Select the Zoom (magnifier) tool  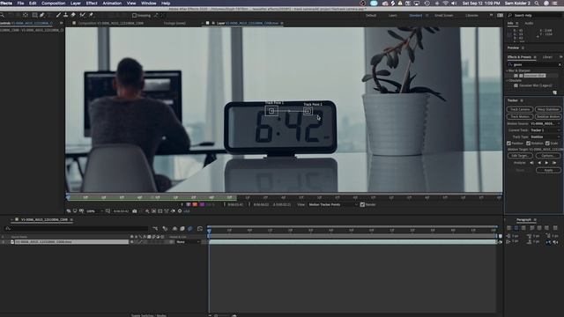pos(2,15)
